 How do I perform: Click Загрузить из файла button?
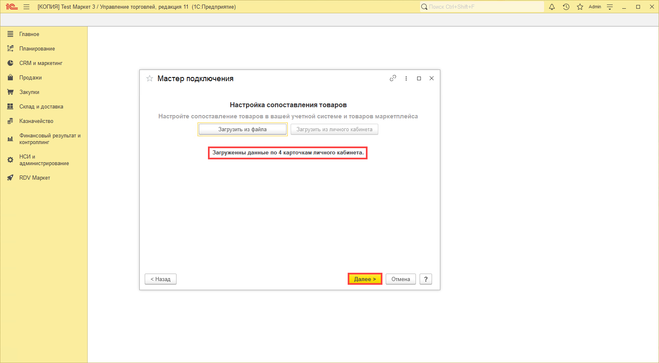point(243,129)
